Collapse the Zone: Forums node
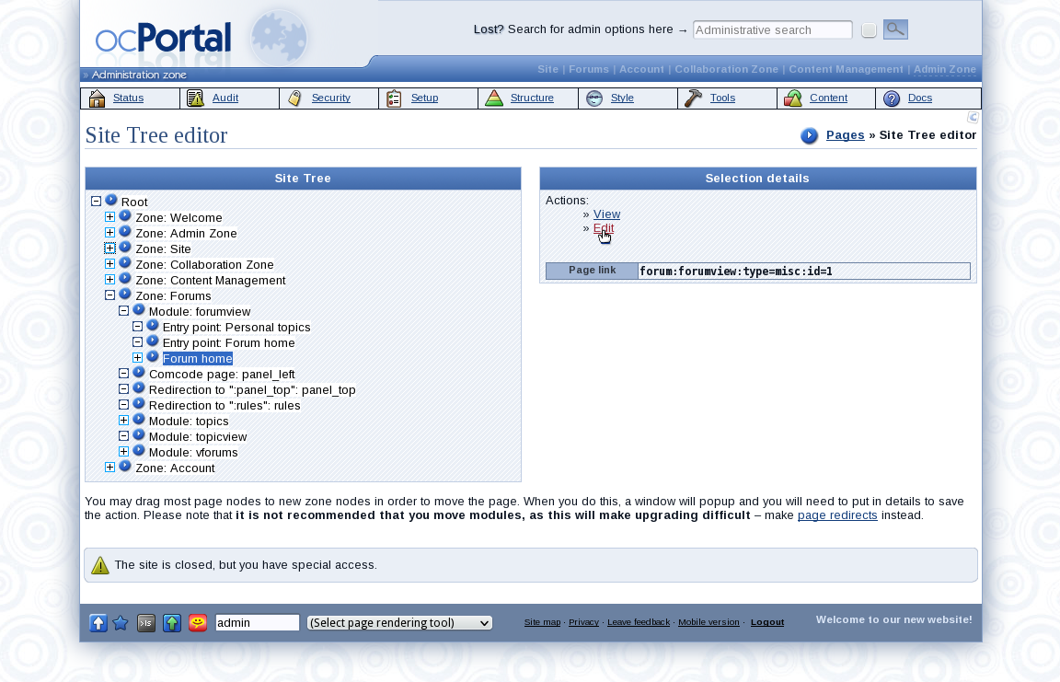The image size is (1060, 682). click(x=109, y=295)
